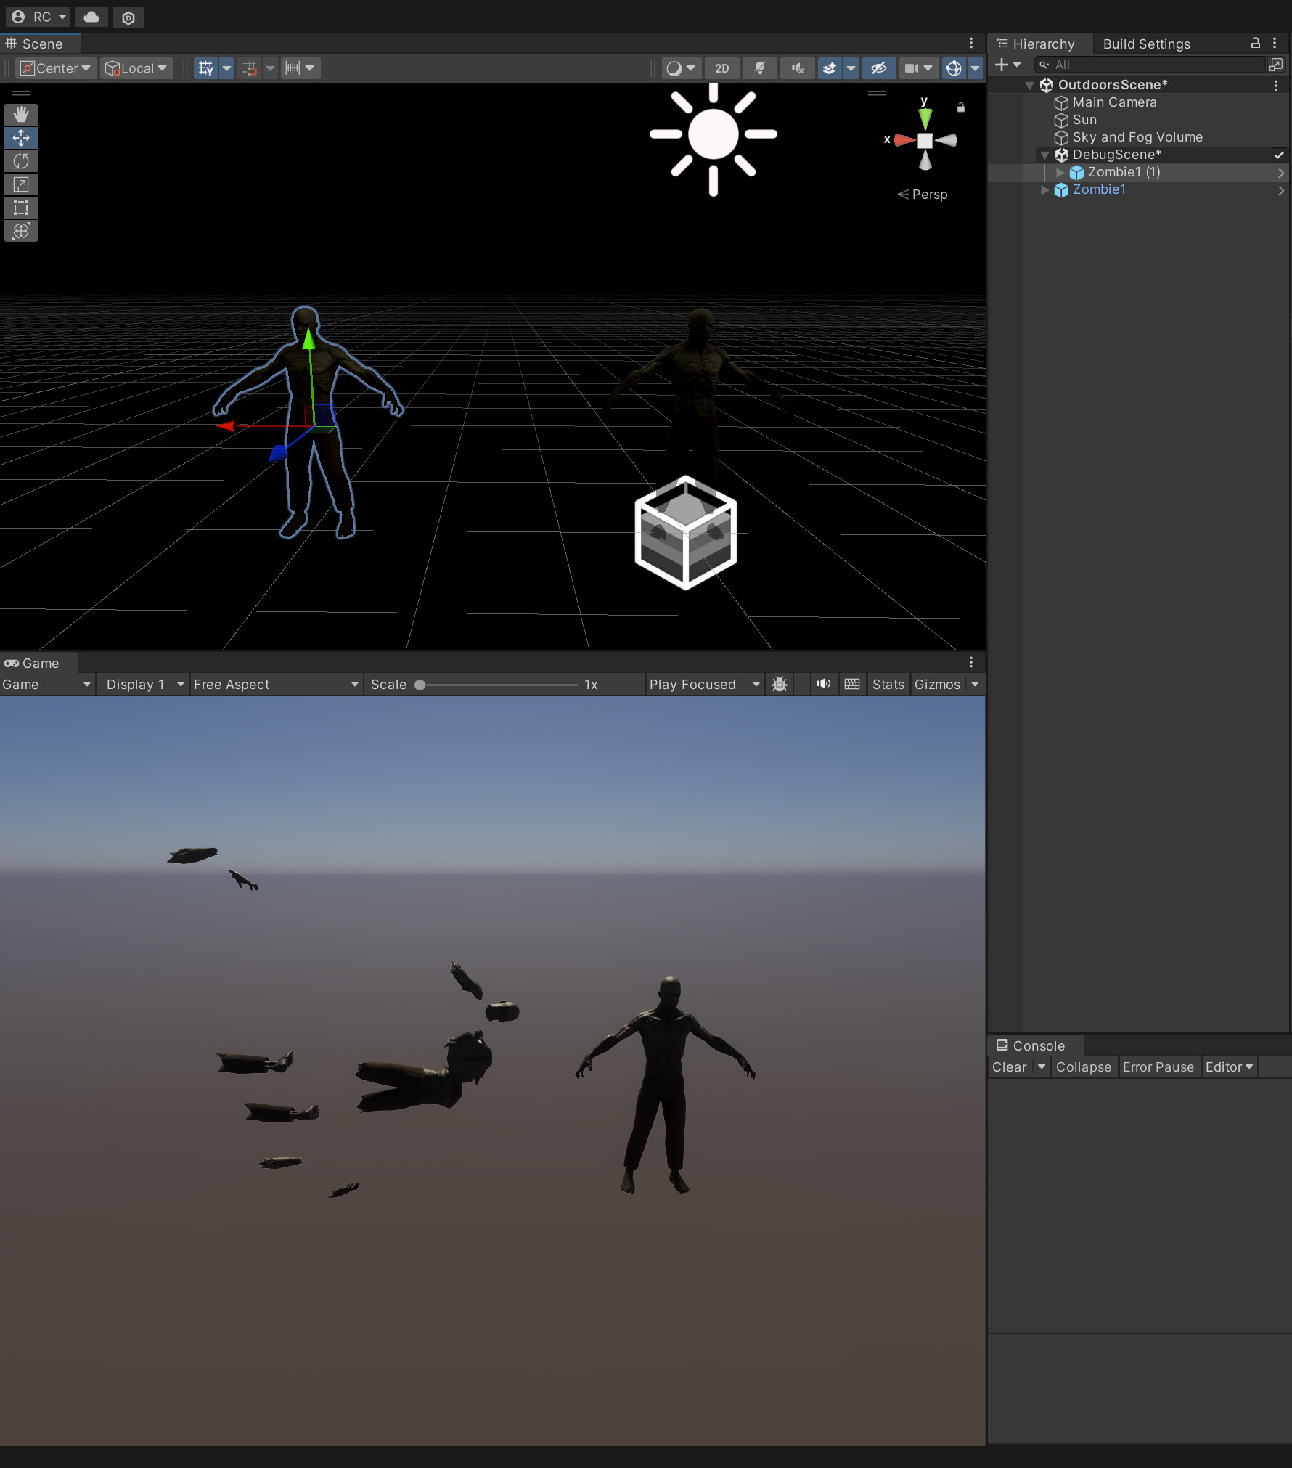Image resolution: width=1292 pixels, height=1468 pixels.
Task: Click the Stats overlay button in Game view
Action: click(888, 684)
